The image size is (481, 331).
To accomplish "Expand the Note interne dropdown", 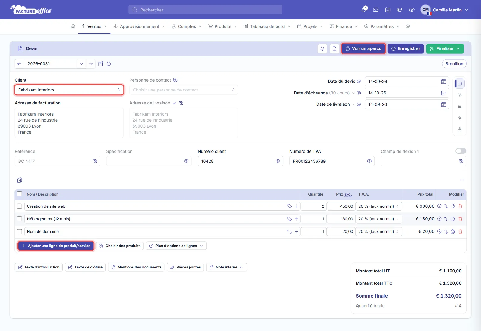I will click(226, 267).
